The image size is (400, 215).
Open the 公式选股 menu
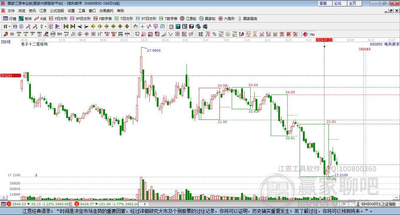click(x=57, y=11)
